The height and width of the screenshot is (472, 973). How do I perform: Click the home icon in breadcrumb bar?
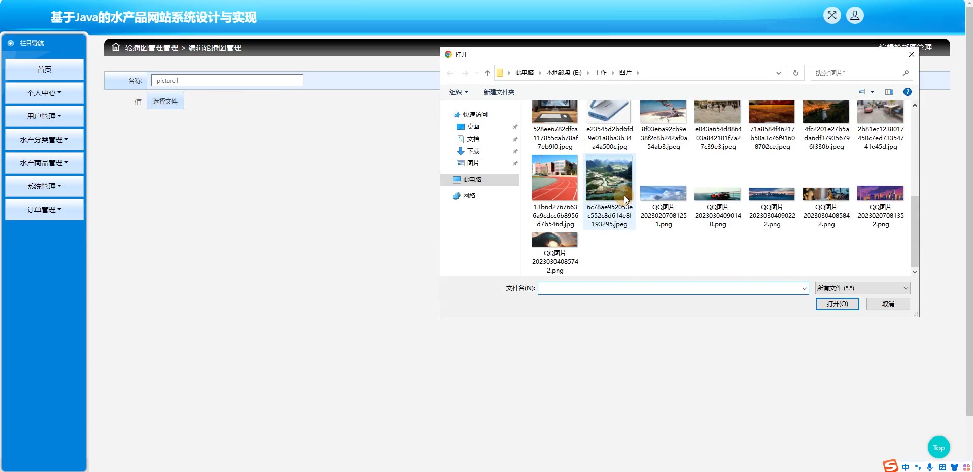pyautogui.click(x=116, y=47)
